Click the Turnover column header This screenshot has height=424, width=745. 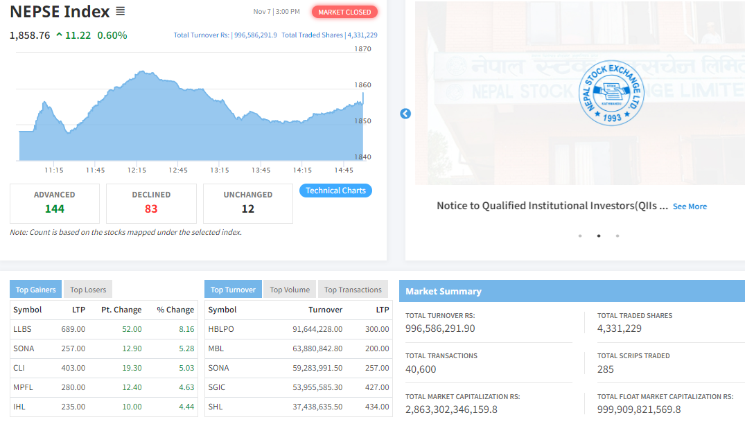tap(326, 310)
